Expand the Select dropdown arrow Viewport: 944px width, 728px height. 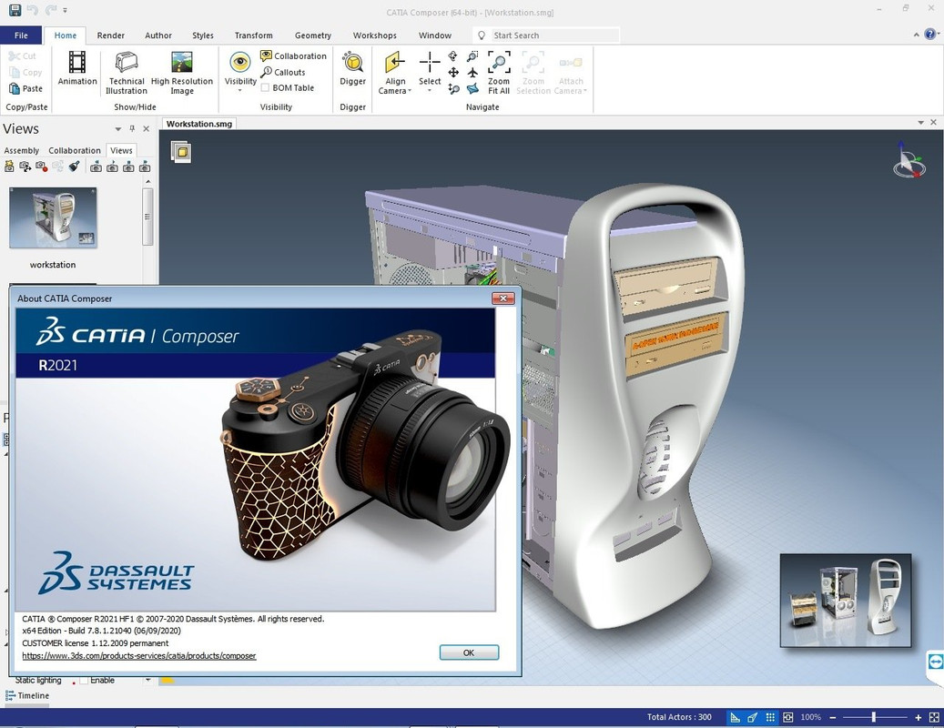(x=430, y=91)
